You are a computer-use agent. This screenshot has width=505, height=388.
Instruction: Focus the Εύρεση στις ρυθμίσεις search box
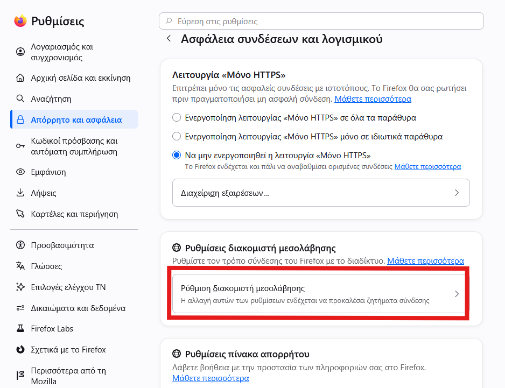[x=321, y=21]
